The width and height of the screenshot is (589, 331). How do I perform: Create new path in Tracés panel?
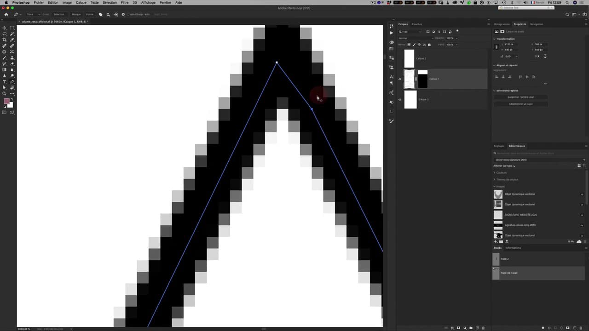point(575,328)
